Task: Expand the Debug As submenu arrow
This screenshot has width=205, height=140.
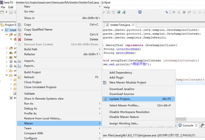Action: (x=100, y=109)
